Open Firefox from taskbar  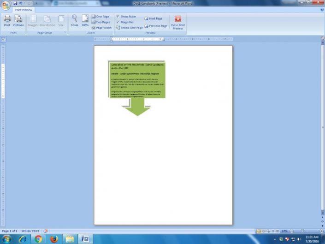[x=54, y=239]
